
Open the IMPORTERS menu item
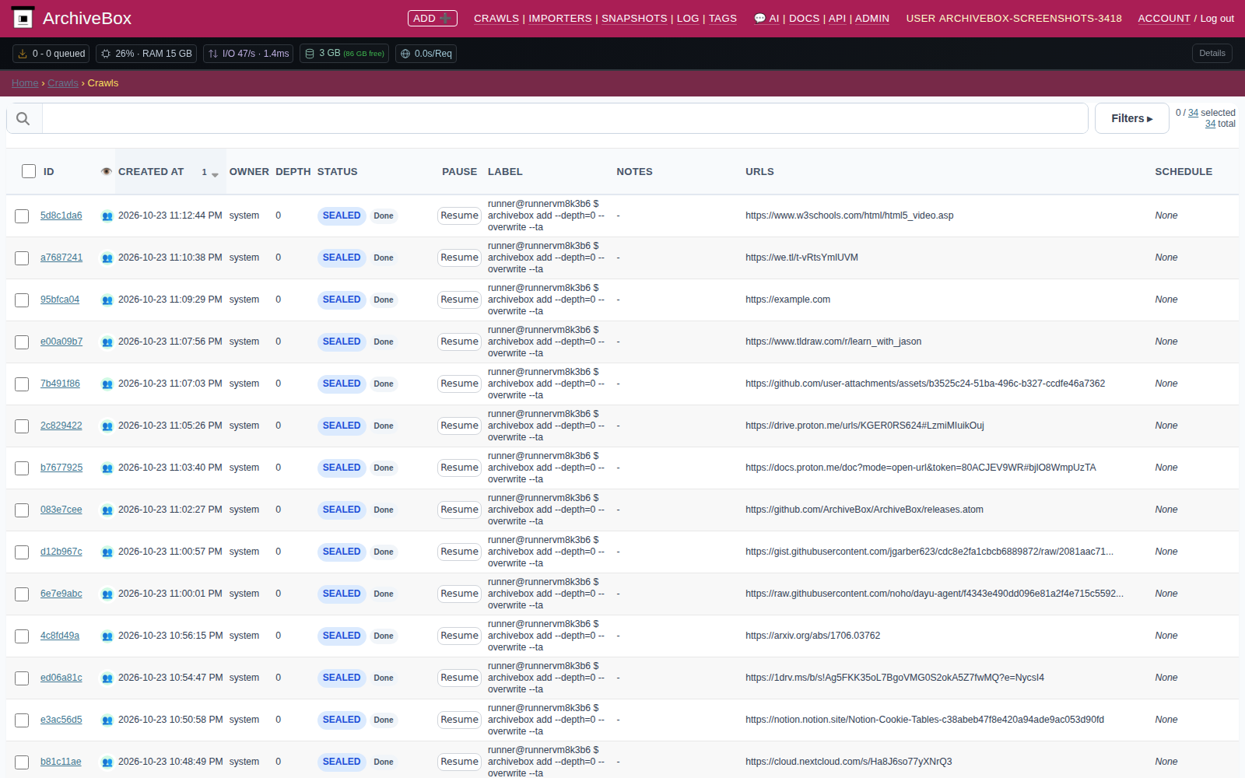pyautogui.click(x=560, y=19)
